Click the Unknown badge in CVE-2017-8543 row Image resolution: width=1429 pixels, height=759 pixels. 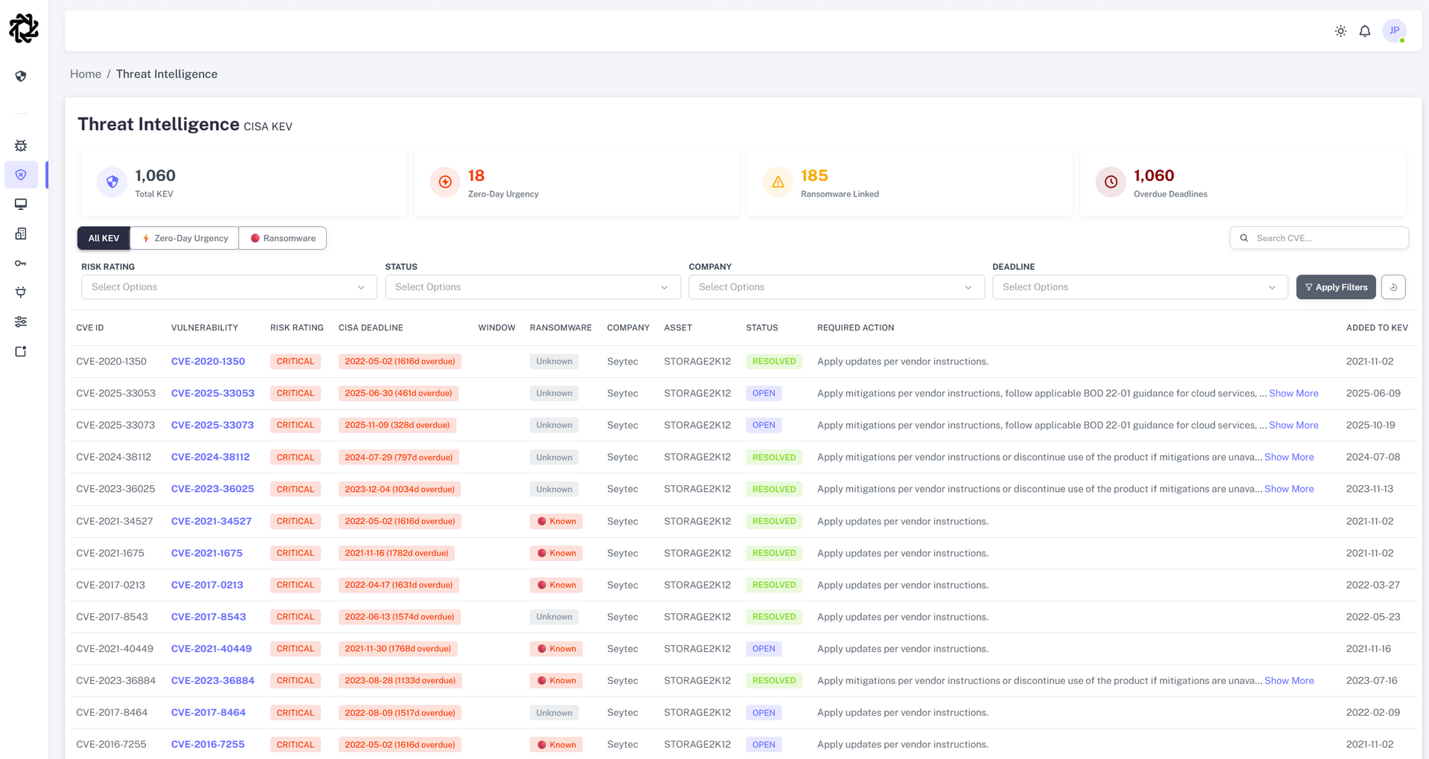pos(554,618)
